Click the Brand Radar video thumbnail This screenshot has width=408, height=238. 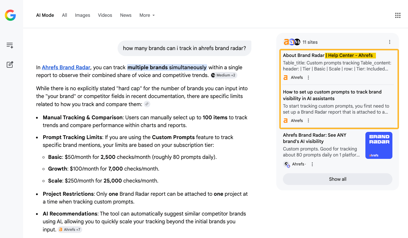coord(379,145)
